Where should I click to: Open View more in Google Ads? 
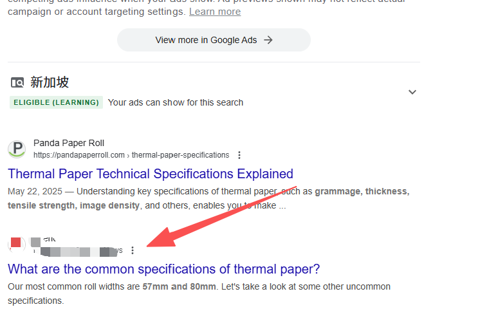[214, 40]
